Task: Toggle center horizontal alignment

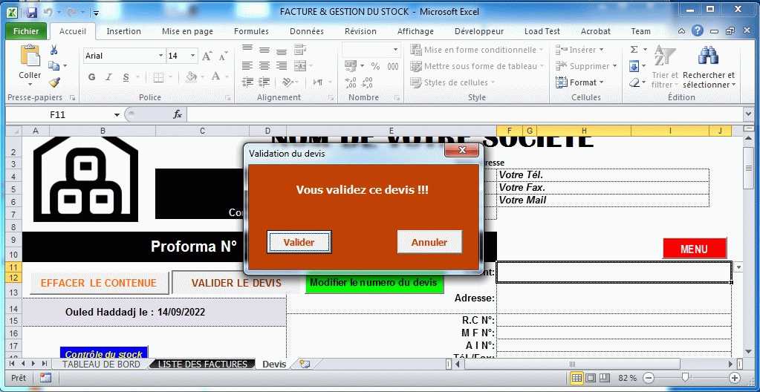Action: pyautogui.click(x=264, y=66)
